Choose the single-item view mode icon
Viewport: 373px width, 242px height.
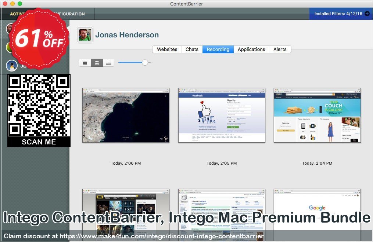(85, 63)
